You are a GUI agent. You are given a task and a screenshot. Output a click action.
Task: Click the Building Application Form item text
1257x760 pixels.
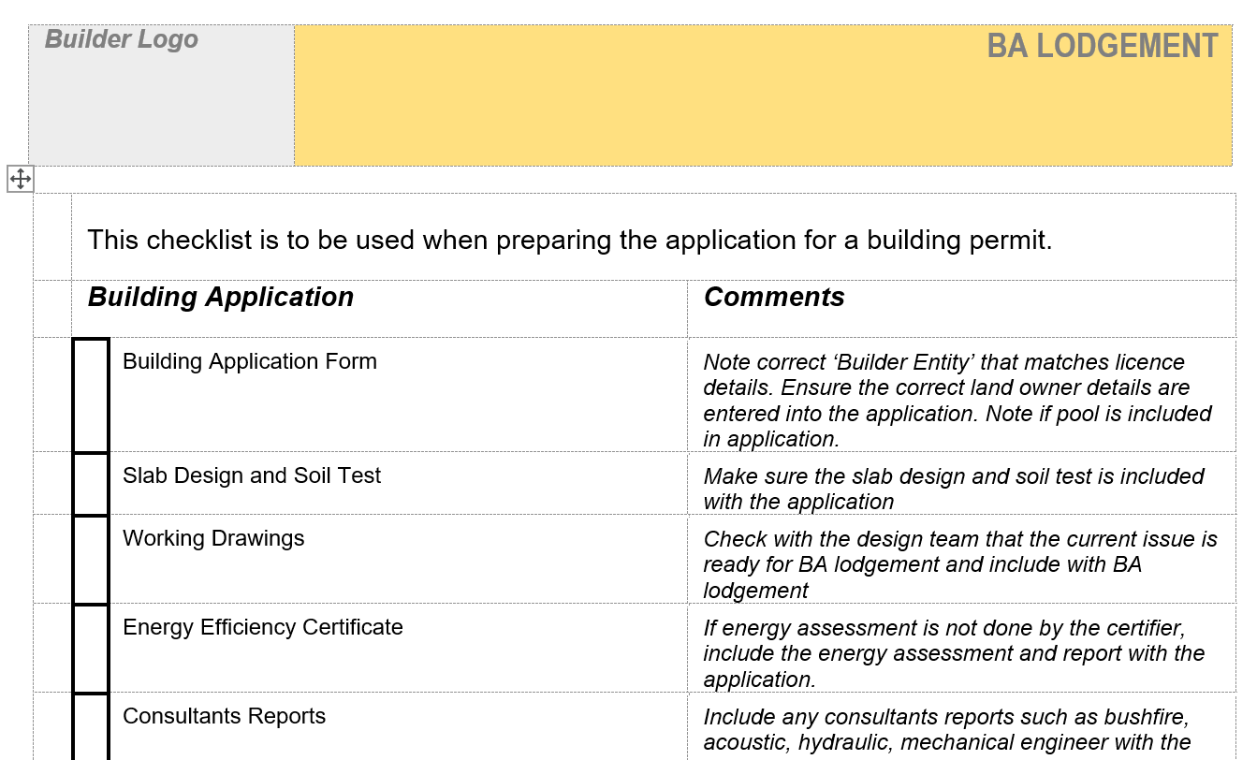point(250,362)
